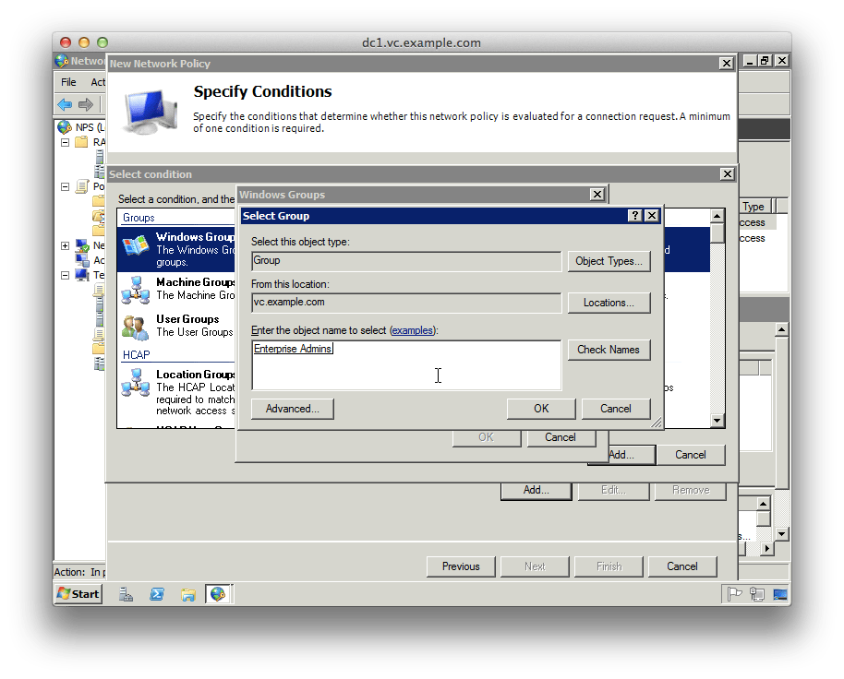Select the Location Groups condition icon
Viewport: 844px width, 679px height.
click(135, 381)
